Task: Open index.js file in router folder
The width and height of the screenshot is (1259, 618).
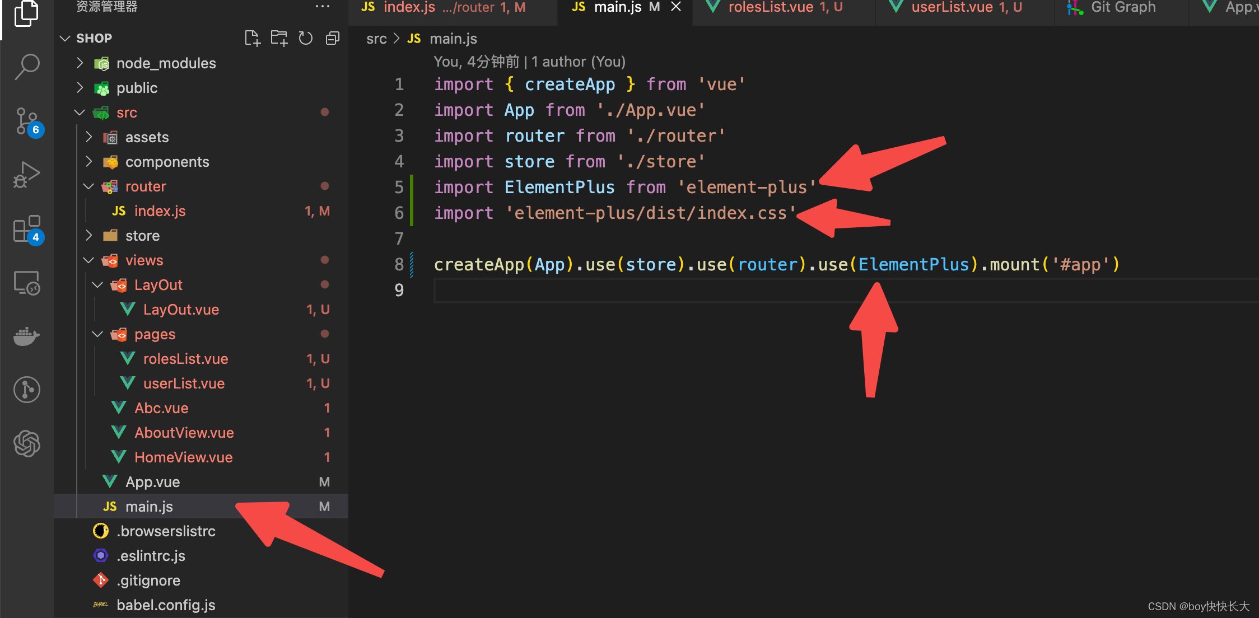Action: [x=201, y=211]
